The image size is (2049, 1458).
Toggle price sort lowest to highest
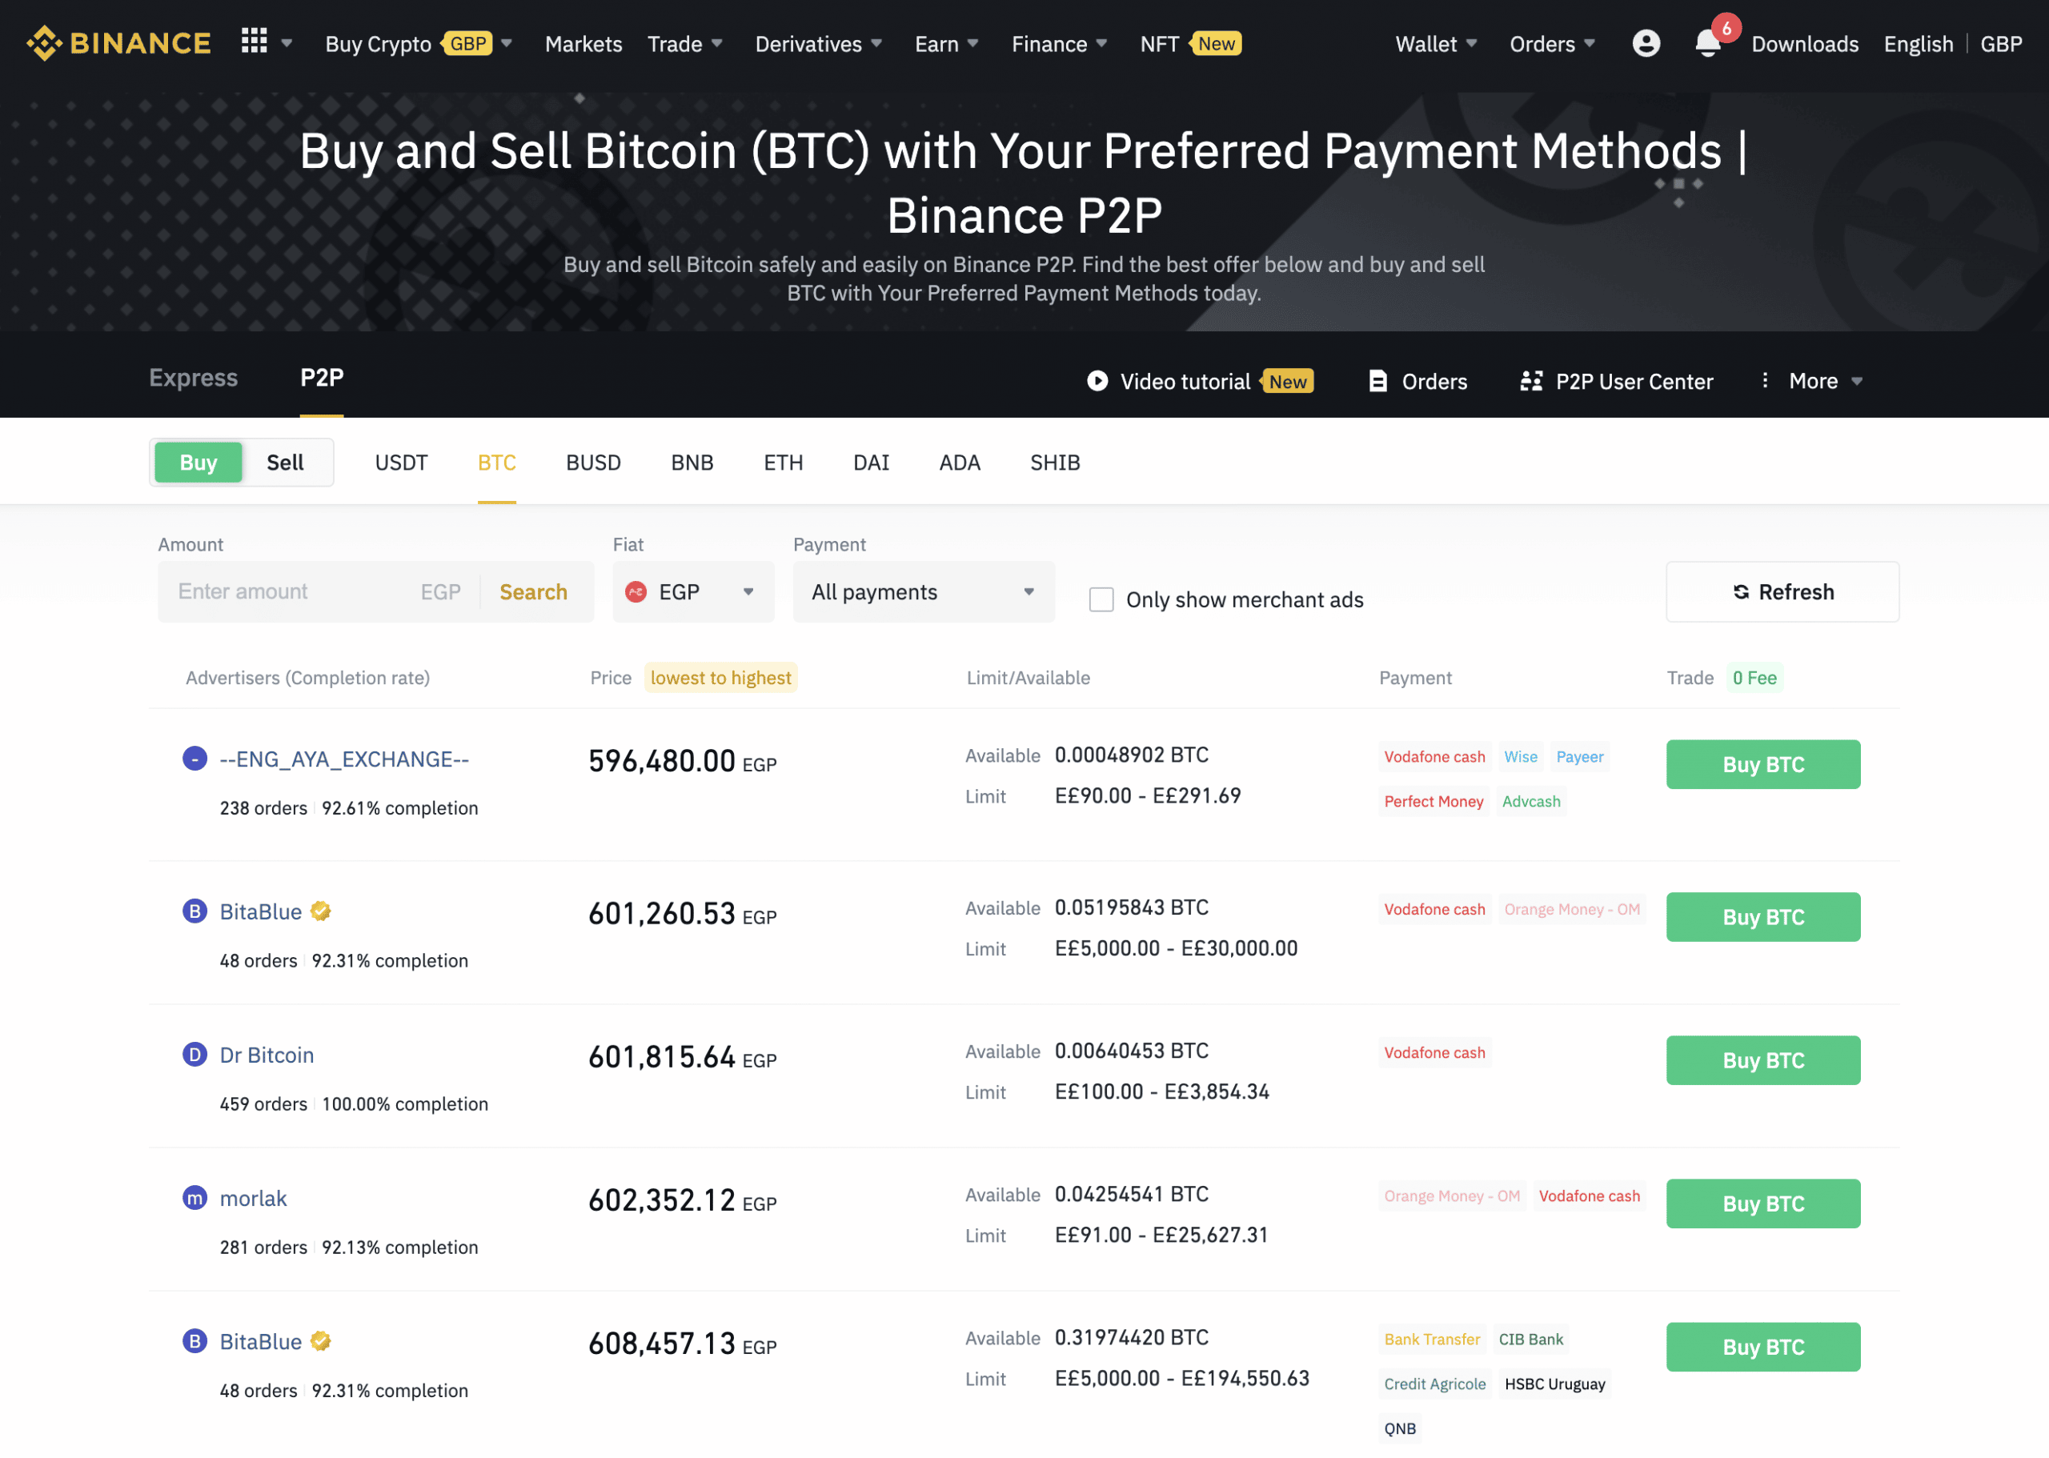pyautogui.click(x=720, y=678)
